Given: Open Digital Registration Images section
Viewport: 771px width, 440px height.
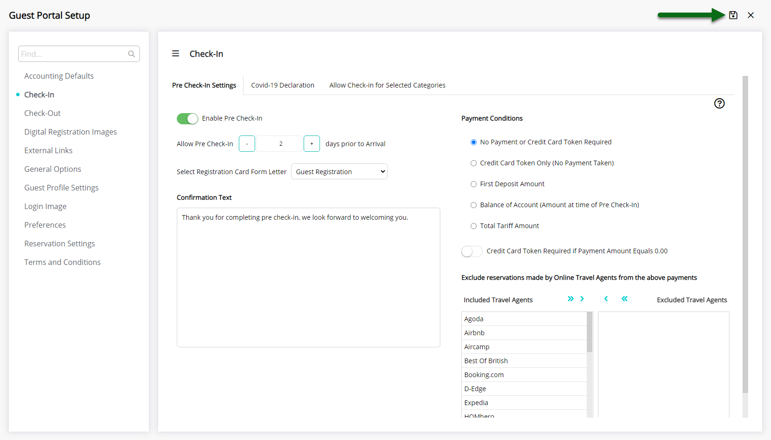Looking at the screenshot, I should tap(70, 132).
